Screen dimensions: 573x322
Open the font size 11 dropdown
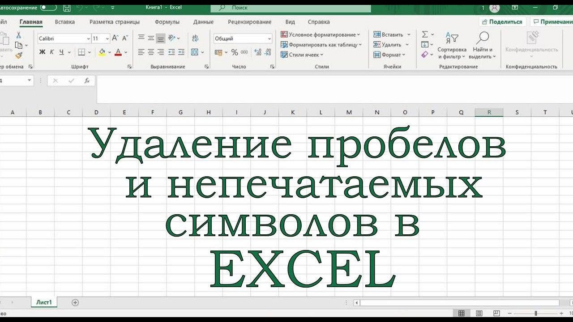(107, 39)
